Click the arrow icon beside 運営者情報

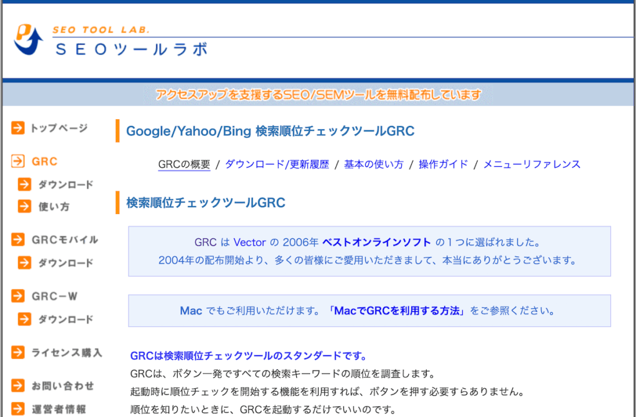[18, 408]
